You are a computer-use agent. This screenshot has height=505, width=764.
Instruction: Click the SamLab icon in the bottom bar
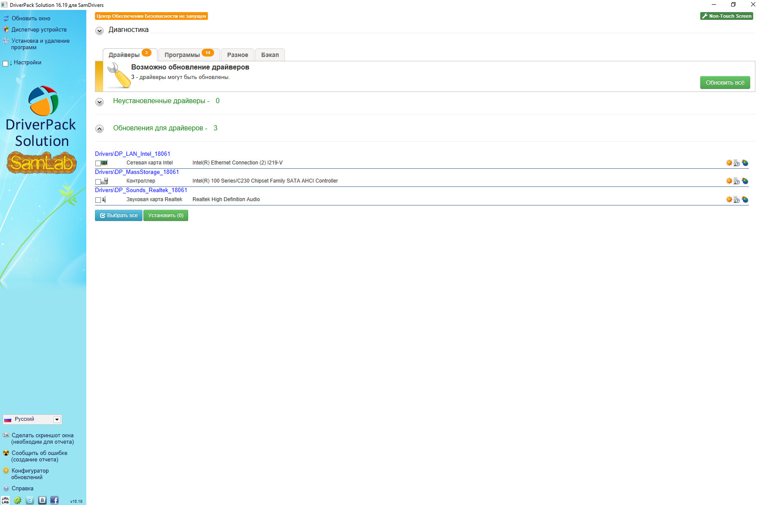click(5, 500)
